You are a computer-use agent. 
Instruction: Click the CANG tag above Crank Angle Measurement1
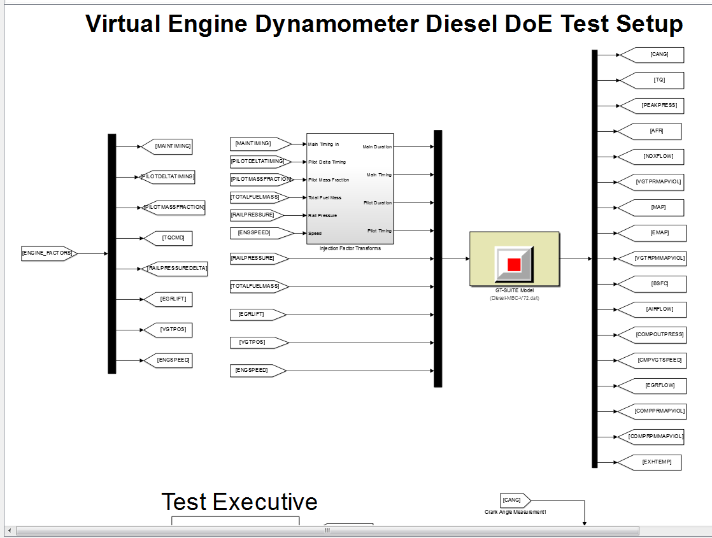click(511, 500)
